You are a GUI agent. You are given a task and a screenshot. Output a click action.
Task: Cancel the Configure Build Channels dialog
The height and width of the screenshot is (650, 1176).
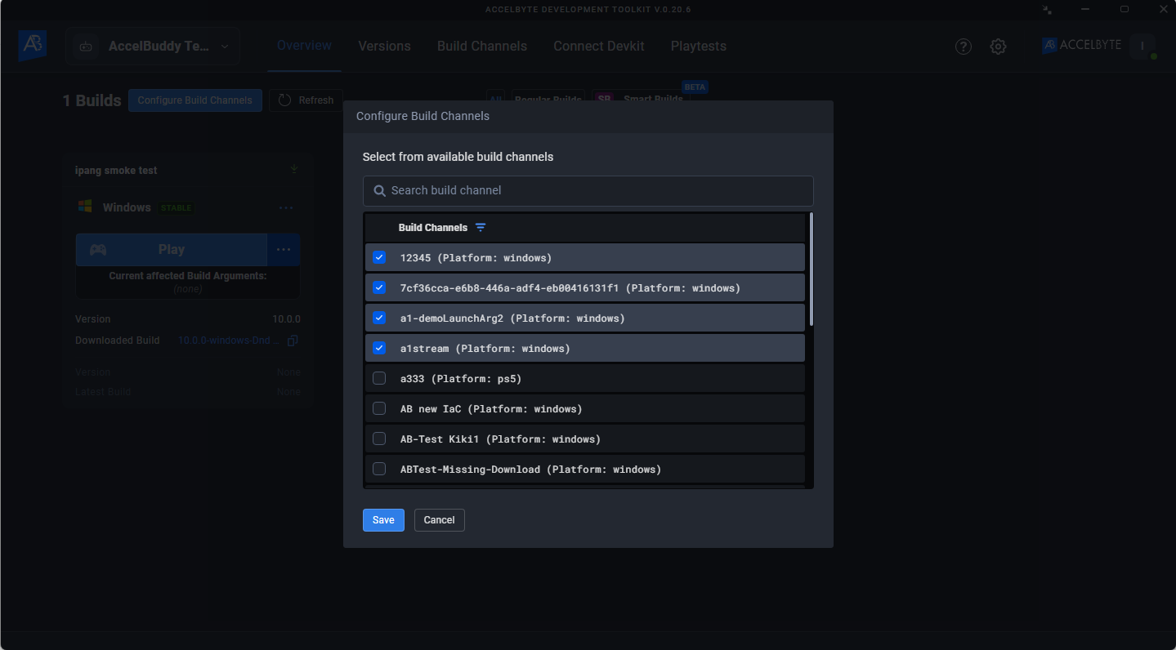[439, 520]
